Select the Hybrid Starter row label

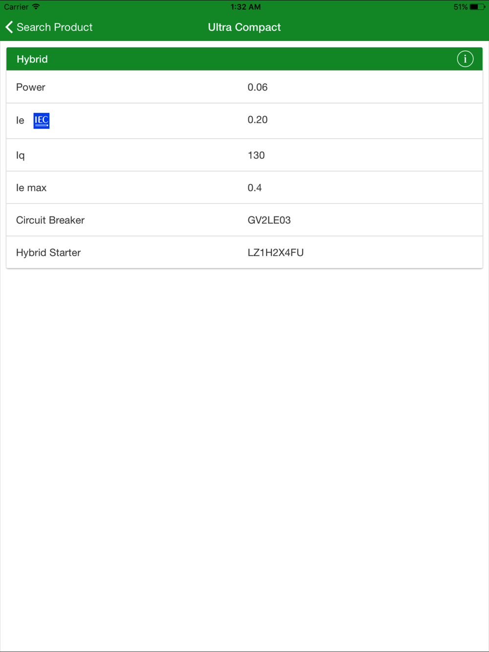[48, 253]
